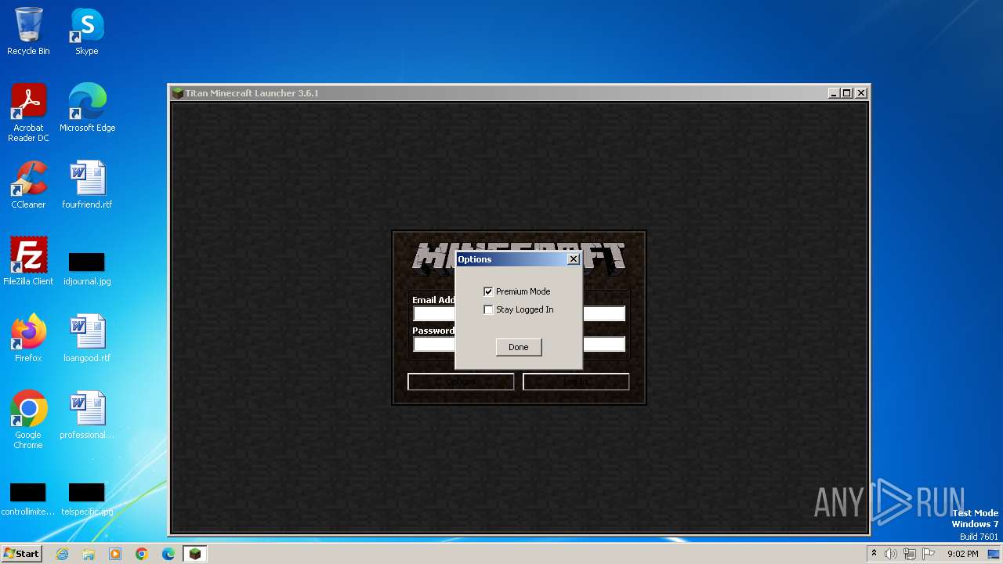Select the Microsoft Edge desktop shortcut

[87, 108]
